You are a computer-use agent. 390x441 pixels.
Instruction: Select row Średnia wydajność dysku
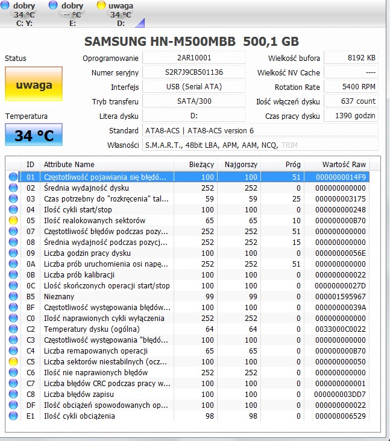[x=187, y=188]
